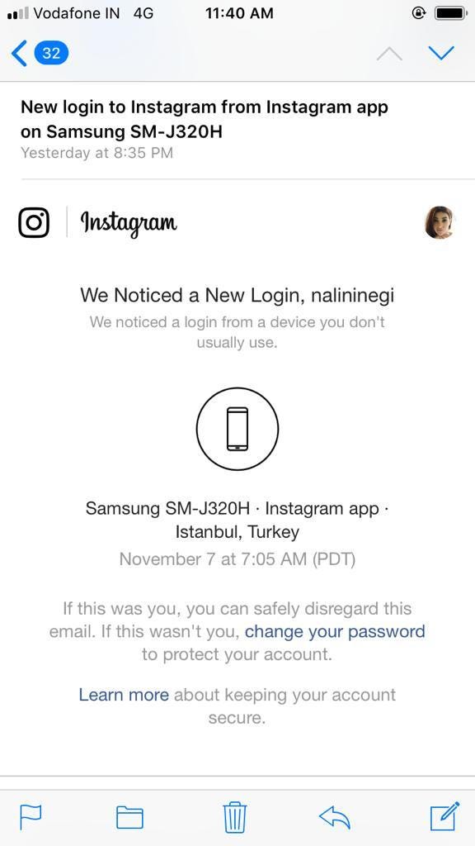Tap the status bar clock
The height and width of the screenshot is (846, 475).
(239, 13)
